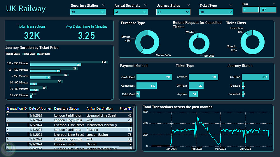This screenshot has width=280, height=157.
Task: Select the On Time journey status bar
Action: pyautogui.click(x=256, y=77)
